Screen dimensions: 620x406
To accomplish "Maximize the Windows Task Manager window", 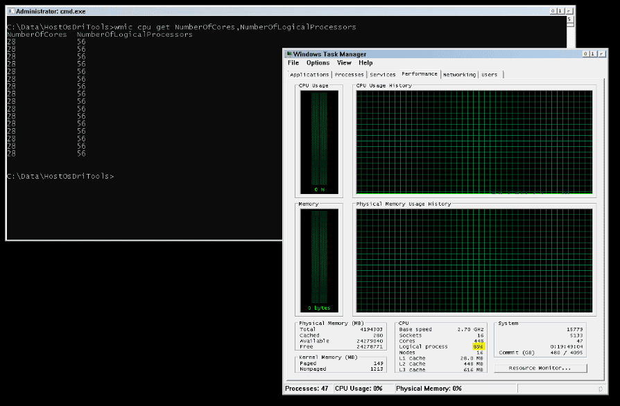I will [593, 54].
